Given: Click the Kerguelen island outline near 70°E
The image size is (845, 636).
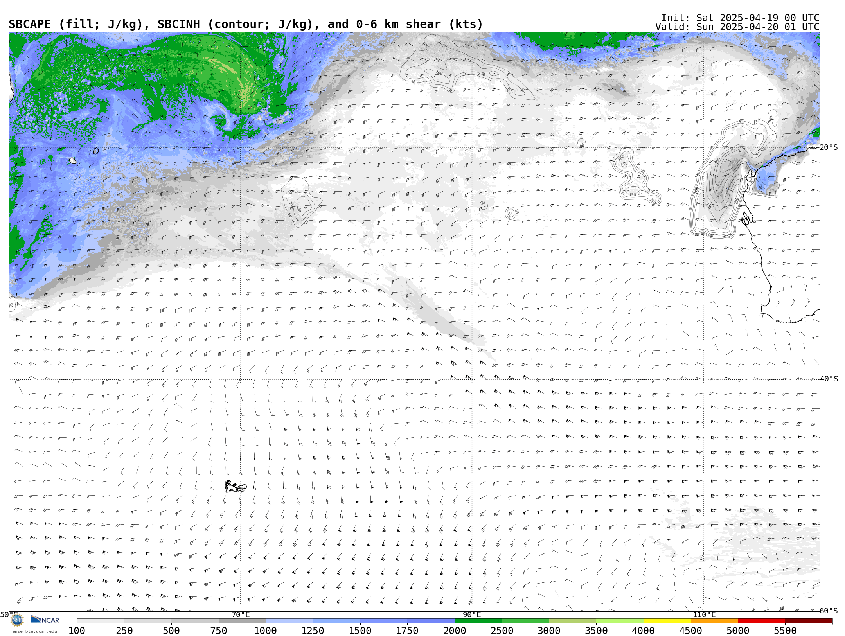Looking at the screenshot, I should pos(236,487).
